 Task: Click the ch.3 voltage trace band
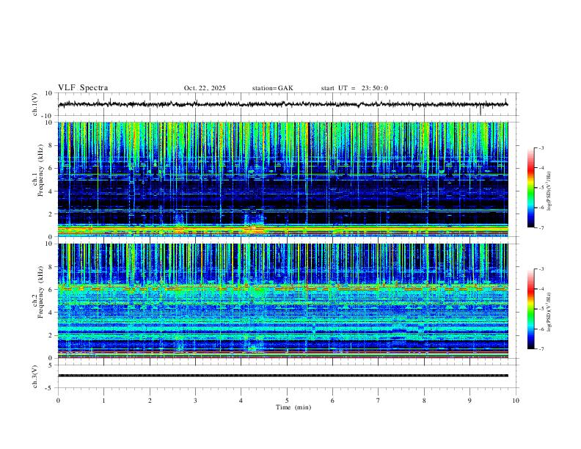[x=283, y=376]
